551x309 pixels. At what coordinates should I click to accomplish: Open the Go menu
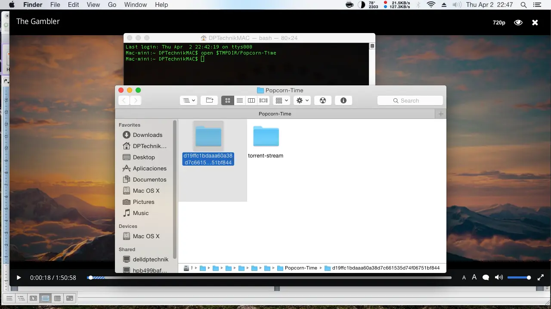[x=112, y=5]
